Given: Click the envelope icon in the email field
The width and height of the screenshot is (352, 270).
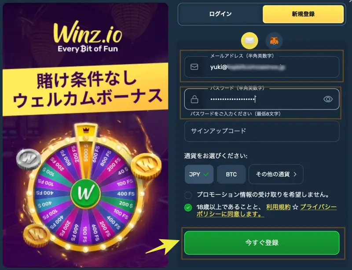Looking at the screenshot, I should (194, 67).
